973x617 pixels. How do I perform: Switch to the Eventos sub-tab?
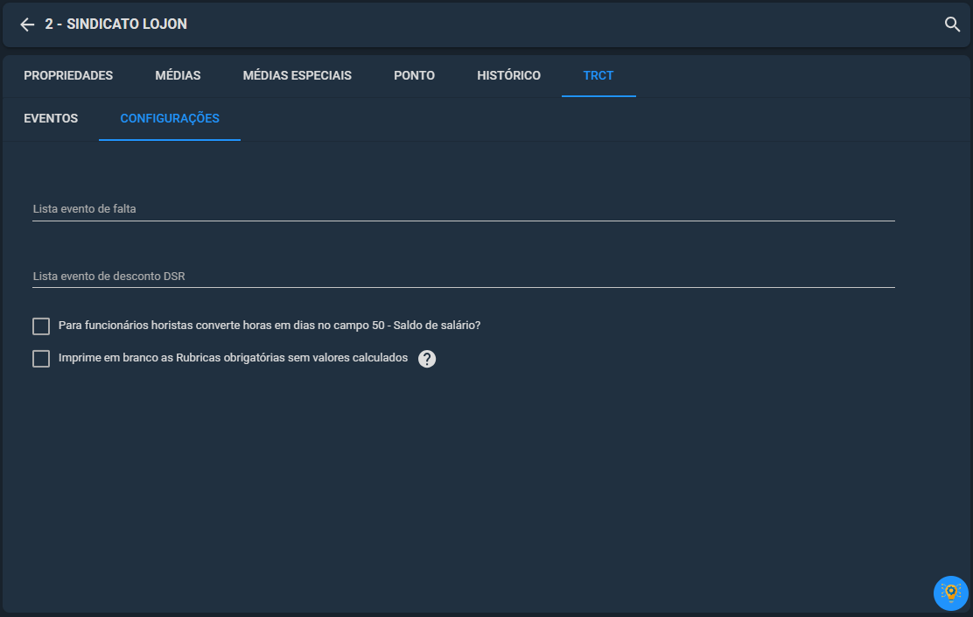[x=51, y=118]
